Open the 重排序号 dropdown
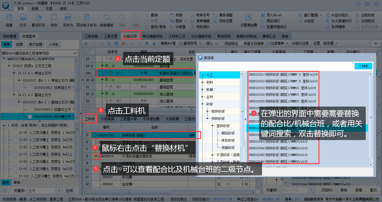This screenshot has width=382, height=202. tap(200, 44)
